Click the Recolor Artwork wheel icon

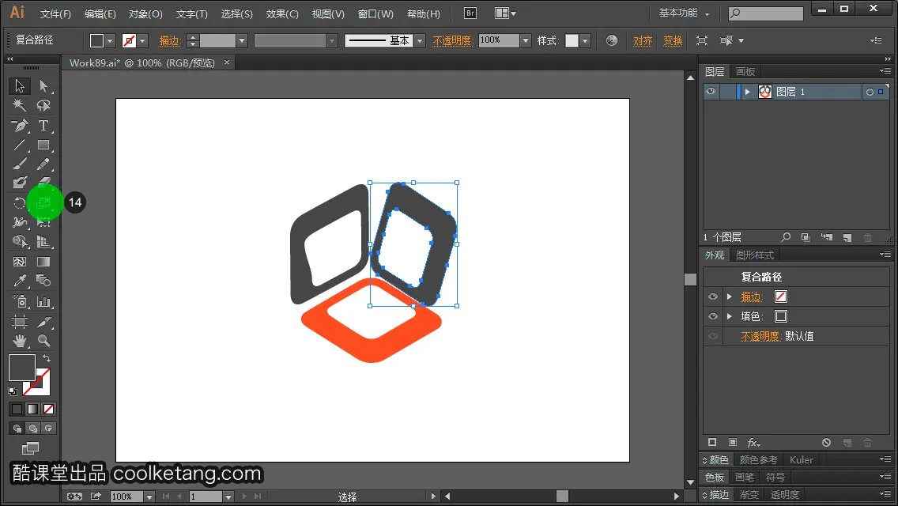[612, 40]
